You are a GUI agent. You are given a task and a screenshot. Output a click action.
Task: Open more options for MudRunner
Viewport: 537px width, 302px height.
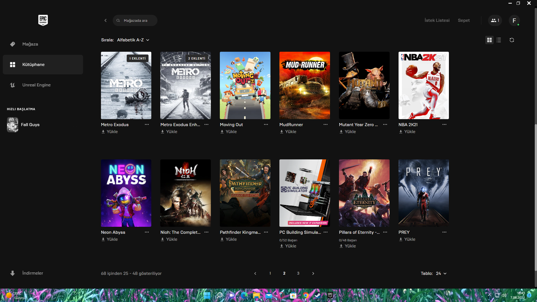click(x=326, y=124)
